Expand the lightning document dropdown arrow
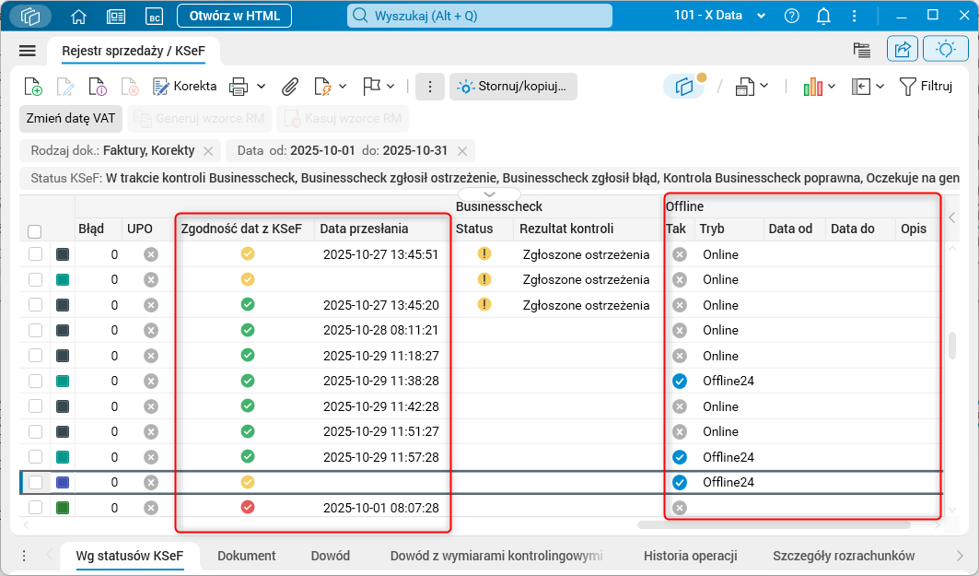This screenshot has height=576, width=979. [x=343, y=87]
